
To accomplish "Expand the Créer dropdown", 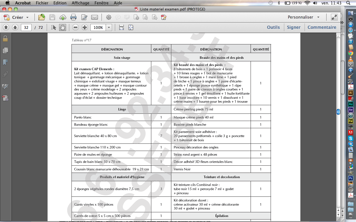I will pyautogui.click(x=27, y=17).
